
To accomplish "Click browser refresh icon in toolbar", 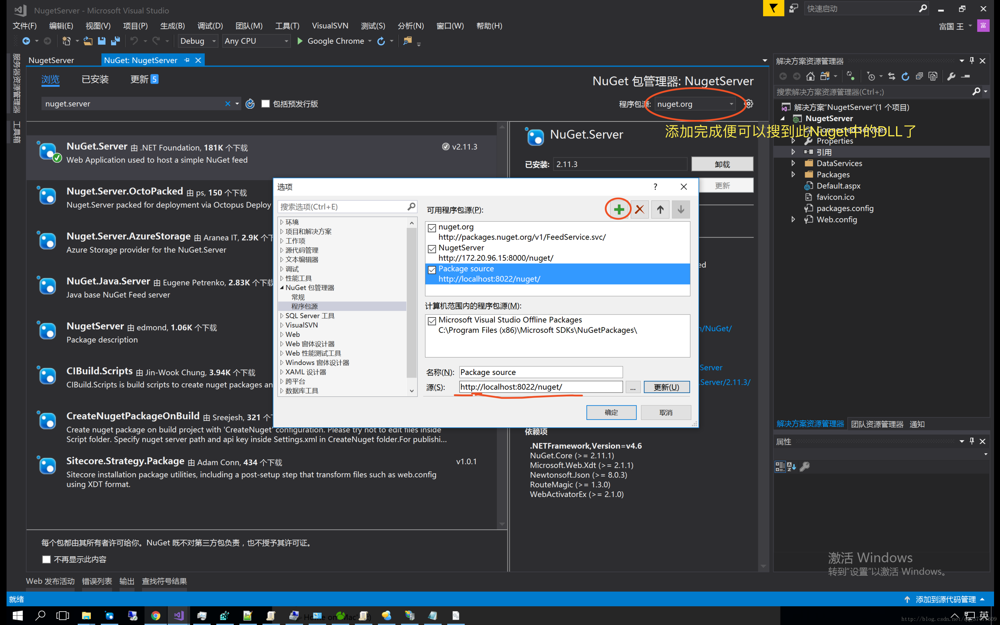I will [381, 41].
